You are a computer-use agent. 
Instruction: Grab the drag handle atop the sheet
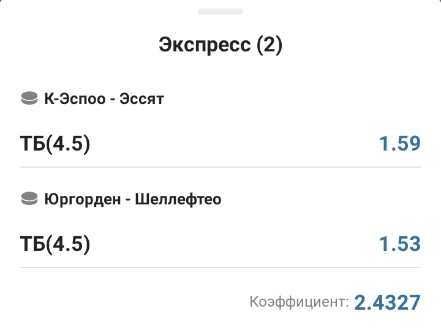pyautogui.click(x=221, y=11)
